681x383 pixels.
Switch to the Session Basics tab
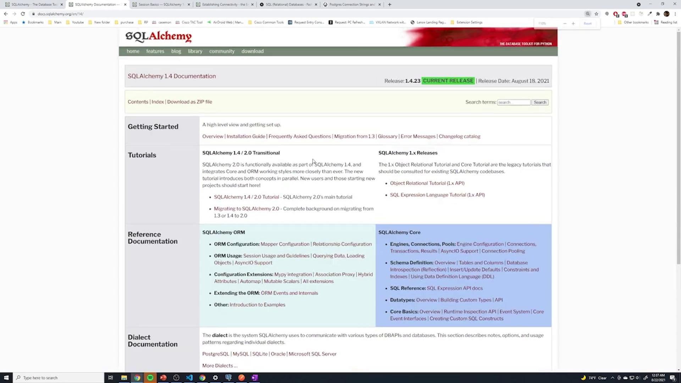159,5
